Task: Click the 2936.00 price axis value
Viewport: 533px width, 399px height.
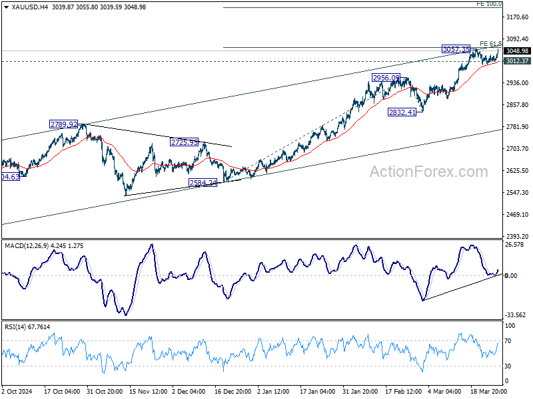Action: pyautogui.click(x=517, y=82)
